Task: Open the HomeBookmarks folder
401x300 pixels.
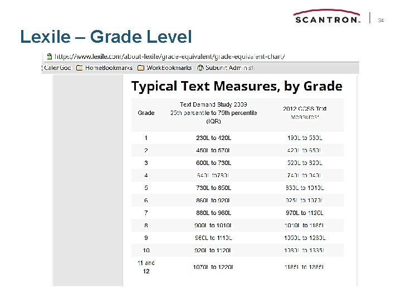Action: click(x=105, y=68)
